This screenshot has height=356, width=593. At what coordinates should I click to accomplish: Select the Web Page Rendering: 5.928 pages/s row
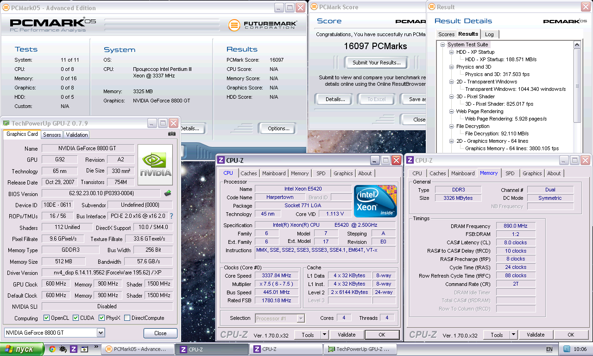point(506,119)
